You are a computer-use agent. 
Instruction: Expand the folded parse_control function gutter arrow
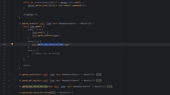(x=9, y=74)
